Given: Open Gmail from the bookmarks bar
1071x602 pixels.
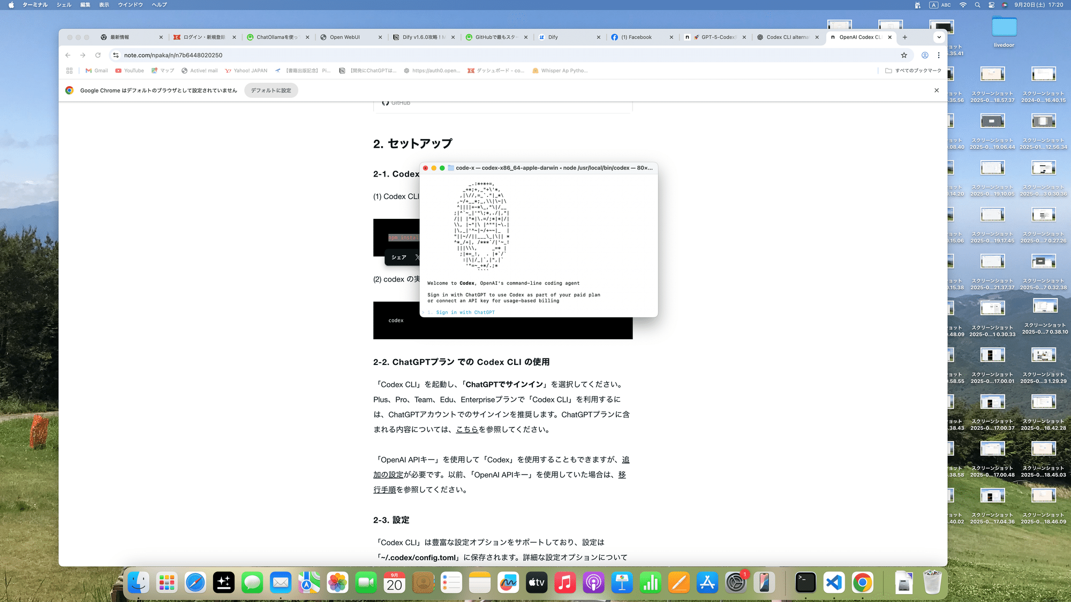Looking at the screenshot, I should [x=96, y=70].
